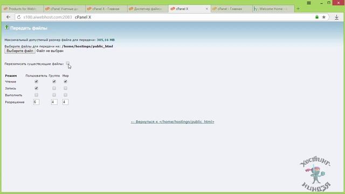Click the 305,16 MB max size value

[x=106, y=40]
